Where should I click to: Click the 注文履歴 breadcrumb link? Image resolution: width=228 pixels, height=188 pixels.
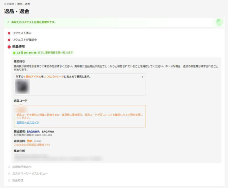9,4
